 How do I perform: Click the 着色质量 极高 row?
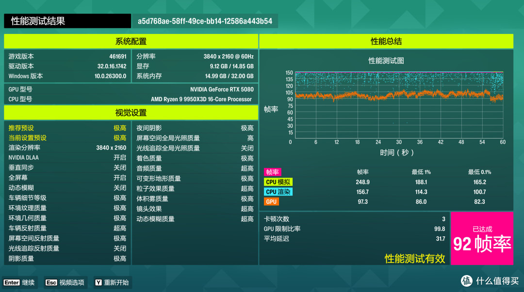click(x=195, y=158)
